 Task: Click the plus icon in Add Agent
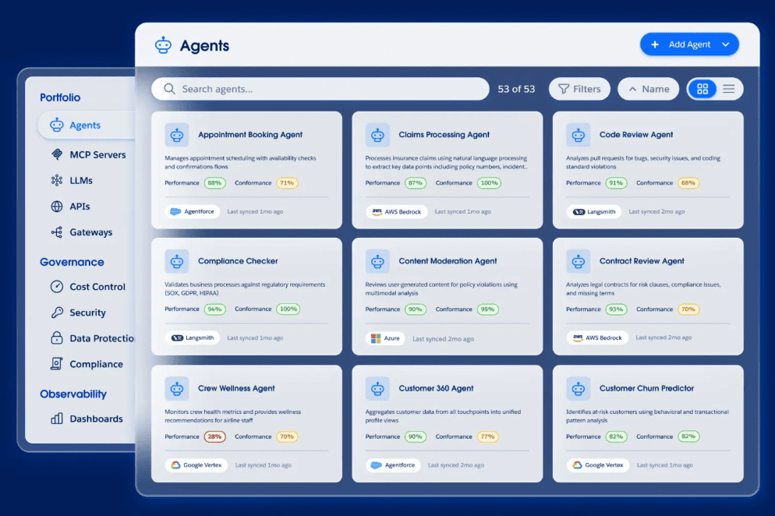coord(655,44)
